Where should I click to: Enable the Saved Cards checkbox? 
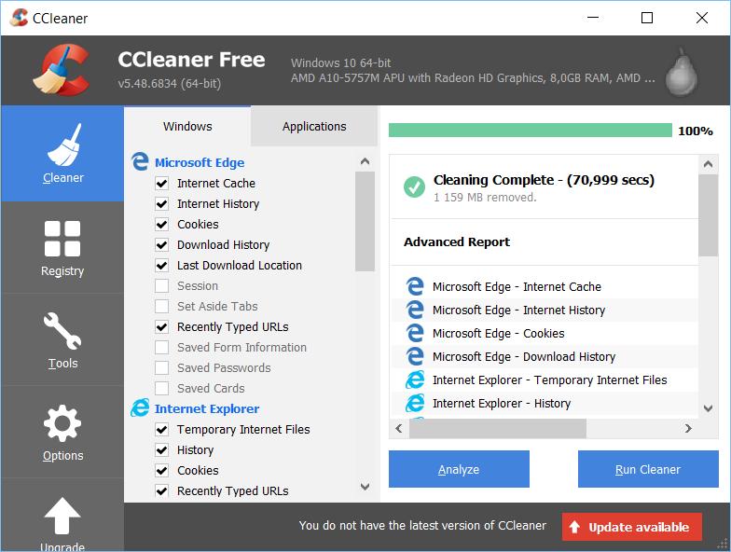point(162,388)
